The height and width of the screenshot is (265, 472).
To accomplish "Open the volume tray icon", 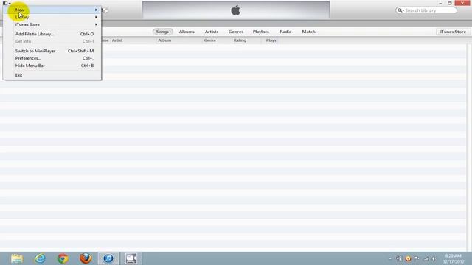I will click(434, 258).
